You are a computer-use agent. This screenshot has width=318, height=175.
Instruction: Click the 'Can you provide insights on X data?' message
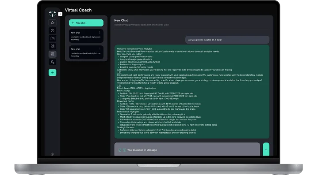pos(227,40)
